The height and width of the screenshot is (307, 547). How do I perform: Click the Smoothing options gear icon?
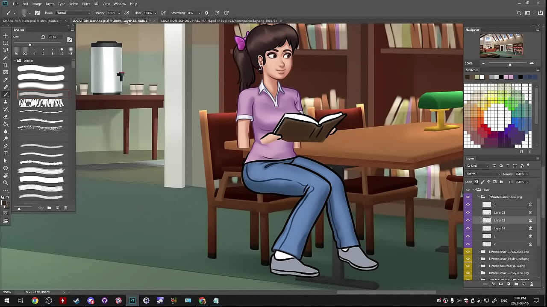(207, 13)
